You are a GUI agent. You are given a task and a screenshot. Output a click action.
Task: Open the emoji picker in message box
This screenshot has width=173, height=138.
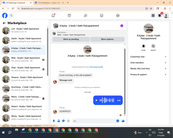pos(118,121)
